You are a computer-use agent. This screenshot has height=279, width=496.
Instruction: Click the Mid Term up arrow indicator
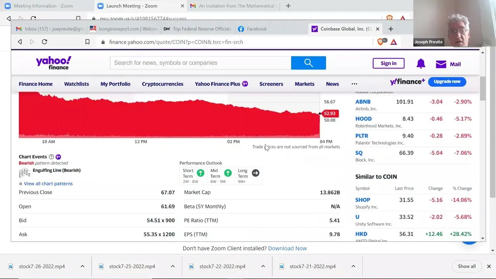[x=228, y=173]
